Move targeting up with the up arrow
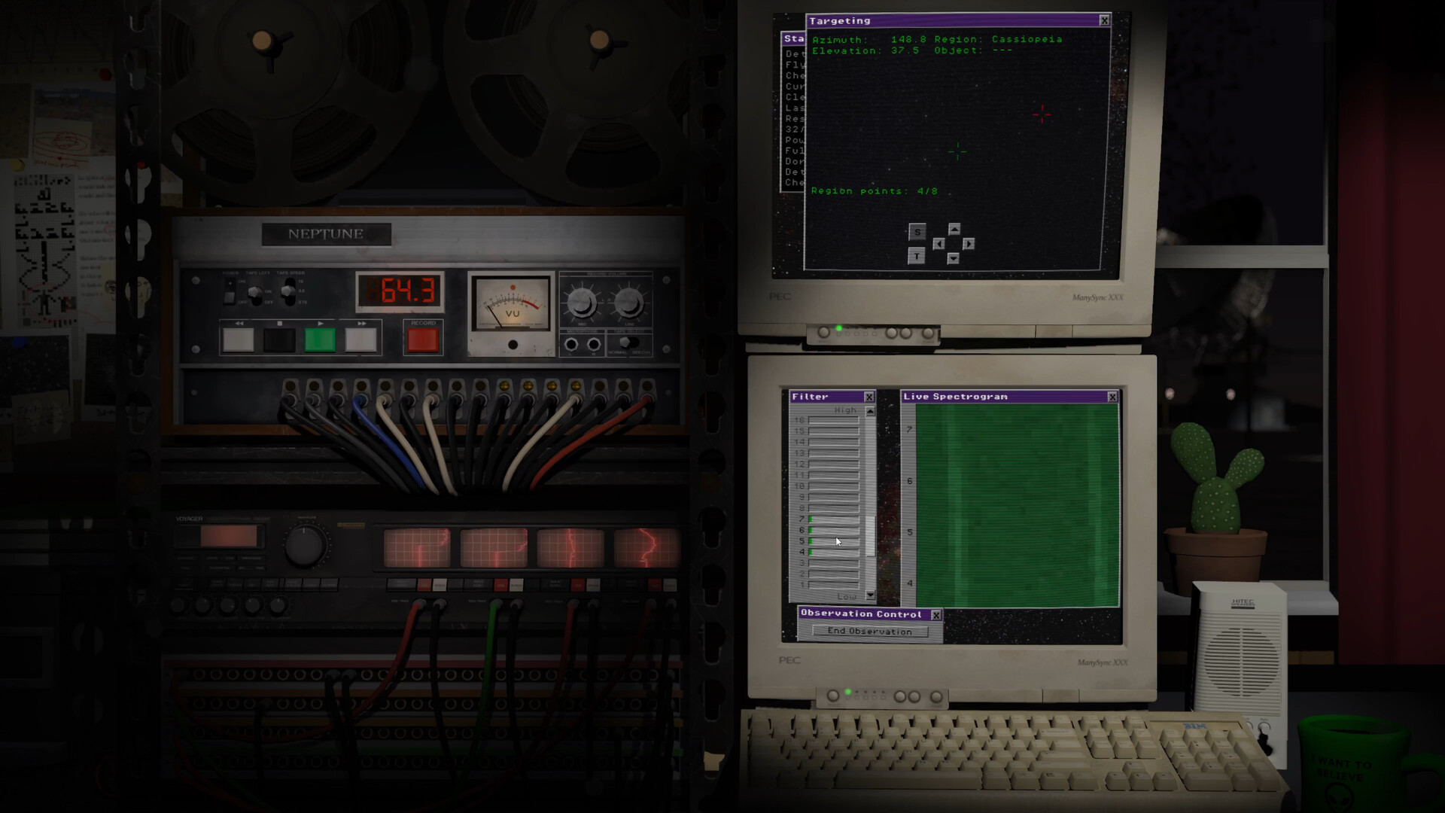This screenshot has width=1445, height=813. 954,229
